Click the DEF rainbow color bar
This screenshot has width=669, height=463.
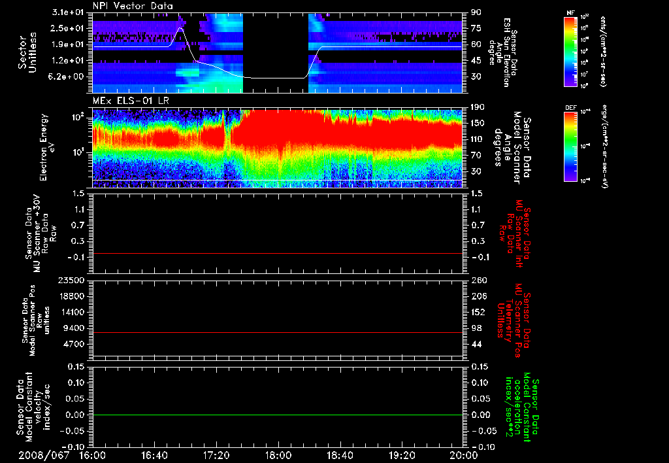click(570, 146)
